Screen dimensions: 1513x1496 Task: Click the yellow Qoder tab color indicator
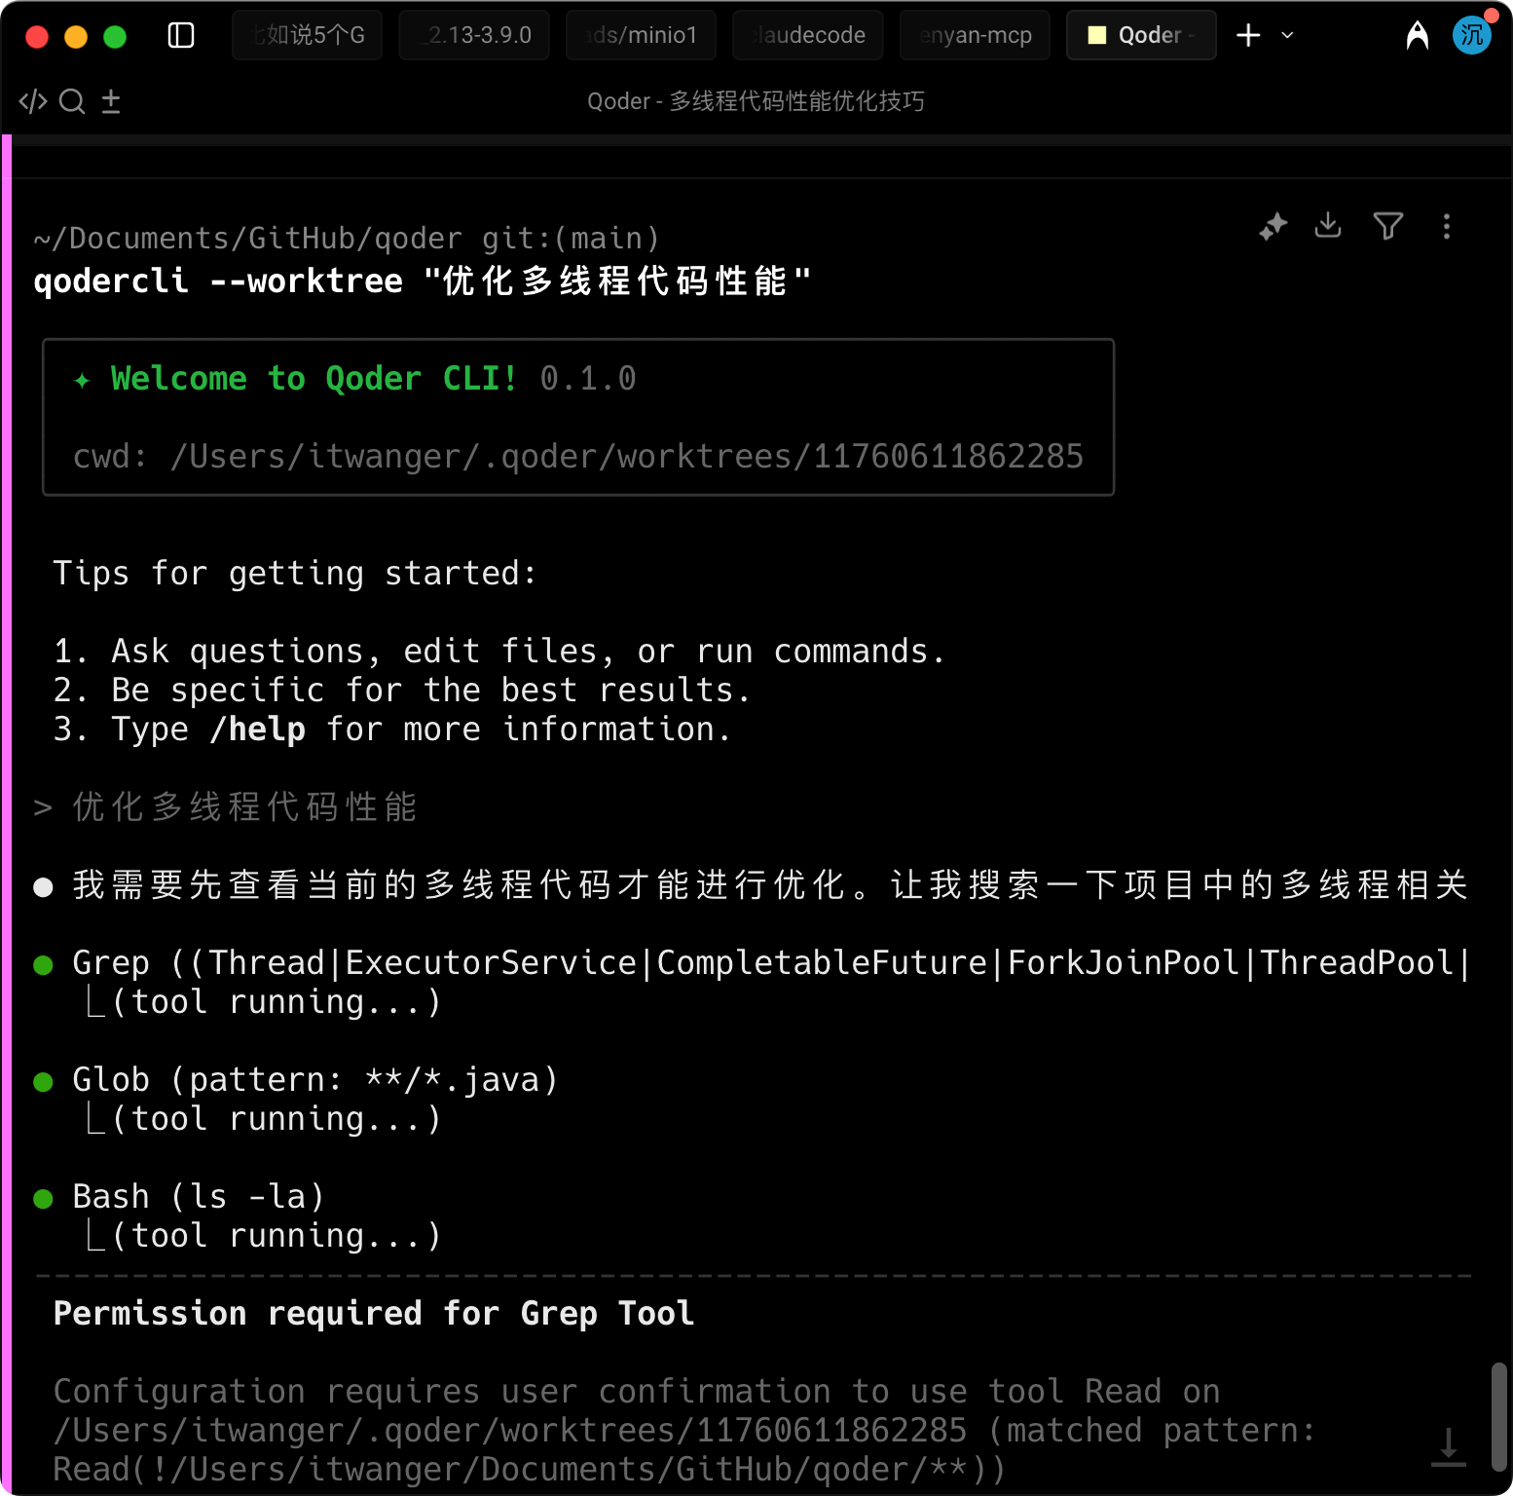(x=1097, y=36)
